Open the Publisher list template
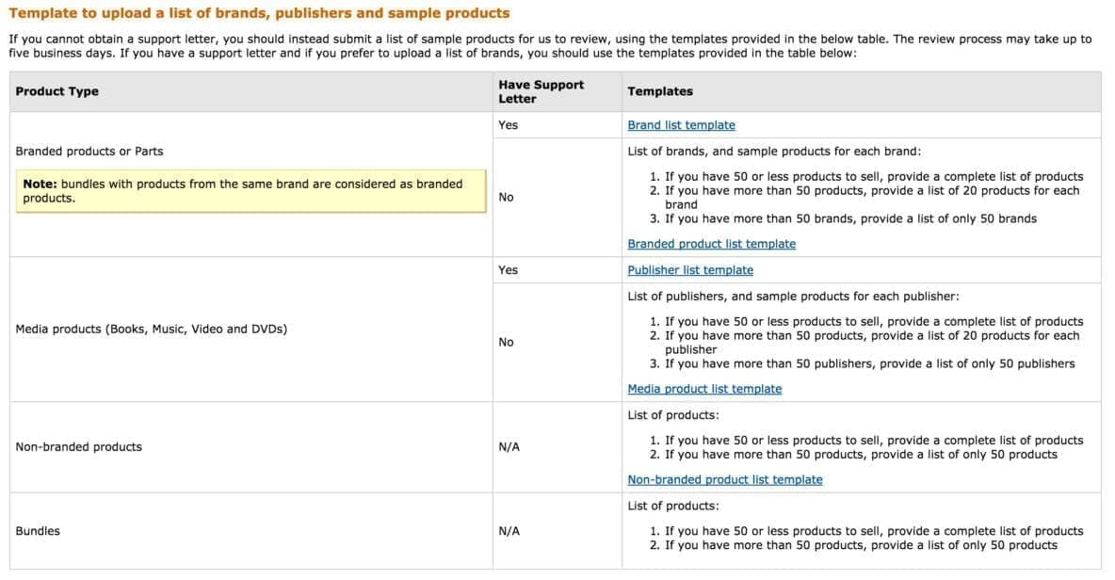This screenshot has height=580, width=1115. (x=689, y=269)
